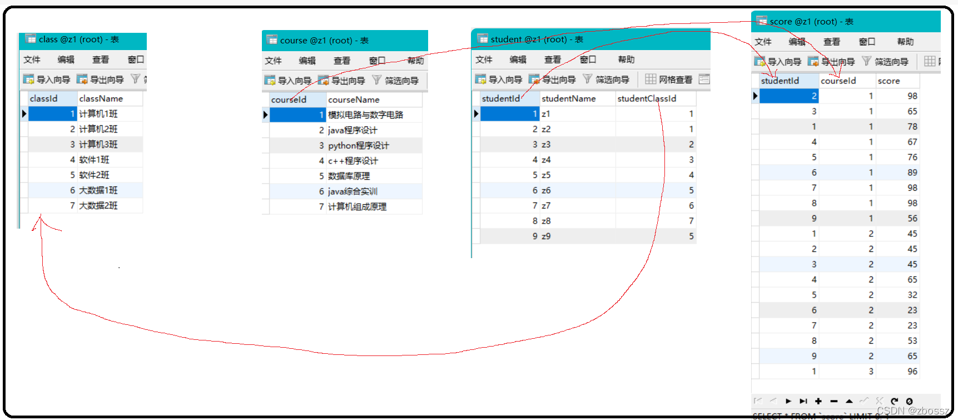The width and height of the screenshot is (958, 420).
Task: Click the grayed previous-record arrow in score window
Action: [773, 401]
